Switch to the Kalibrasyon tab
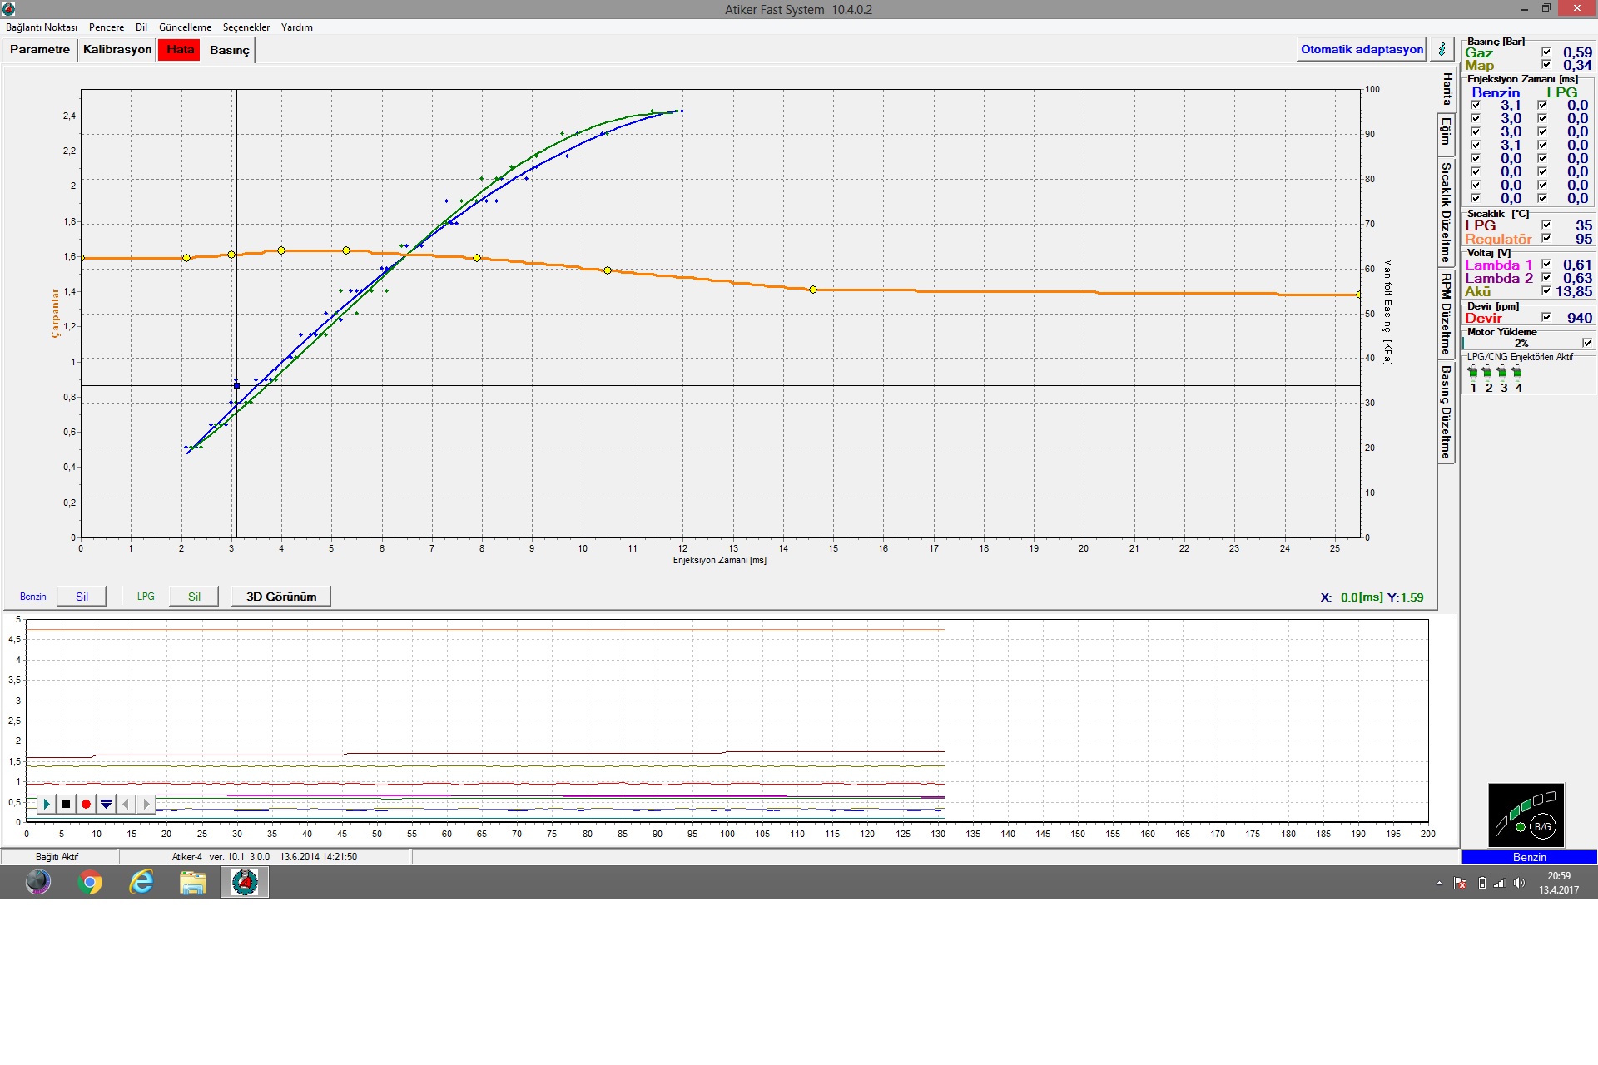This screenshot has width=1598, height=1065. (117, 49)
